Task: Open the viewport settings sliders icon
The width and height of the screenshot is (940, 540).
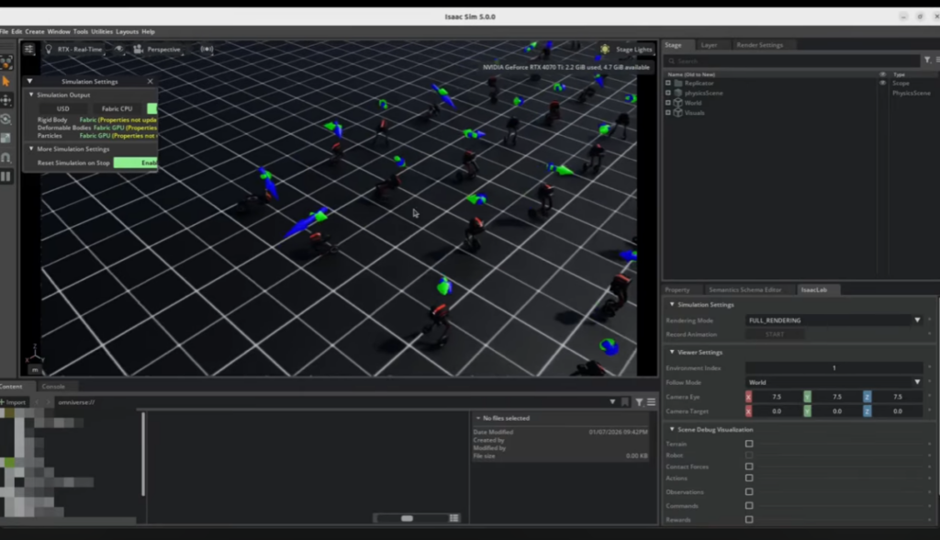Action: (x=29, y=50)
